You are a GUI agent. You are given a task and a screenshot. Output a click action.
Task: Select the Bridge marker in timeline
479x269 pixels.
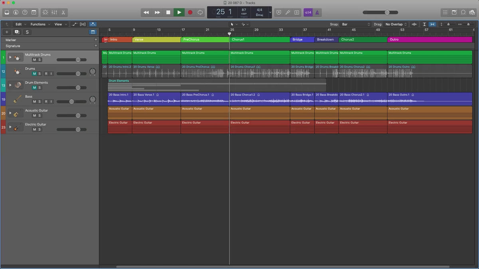tap(302, 39)
